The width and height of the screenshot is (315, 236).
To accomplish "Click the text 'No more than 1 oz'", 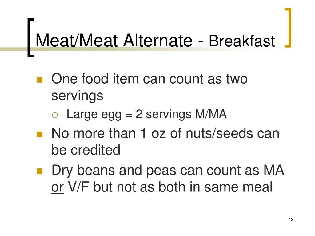I will point(108,133).
